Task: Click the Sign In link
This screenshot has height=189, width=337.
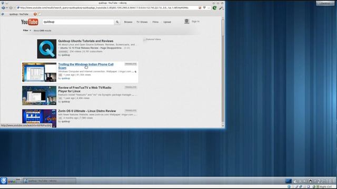Action: pos(195,22)
